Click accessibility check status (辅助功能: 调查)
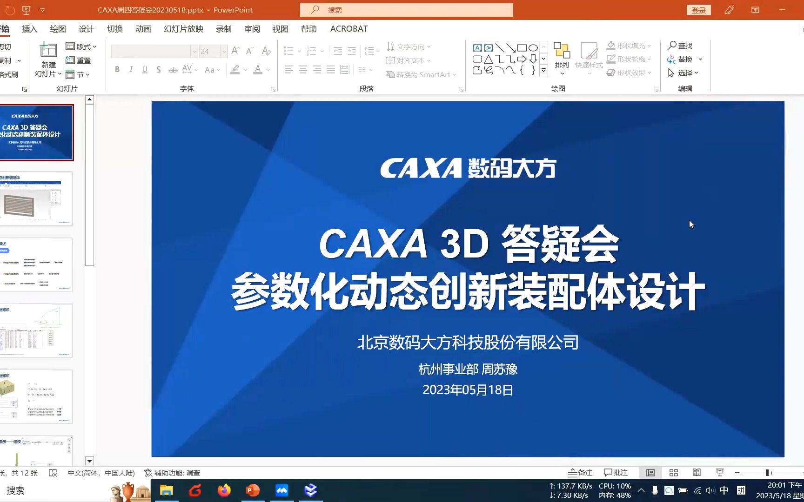The width and height of the screenshot is (804, 502). pos(172,473)
